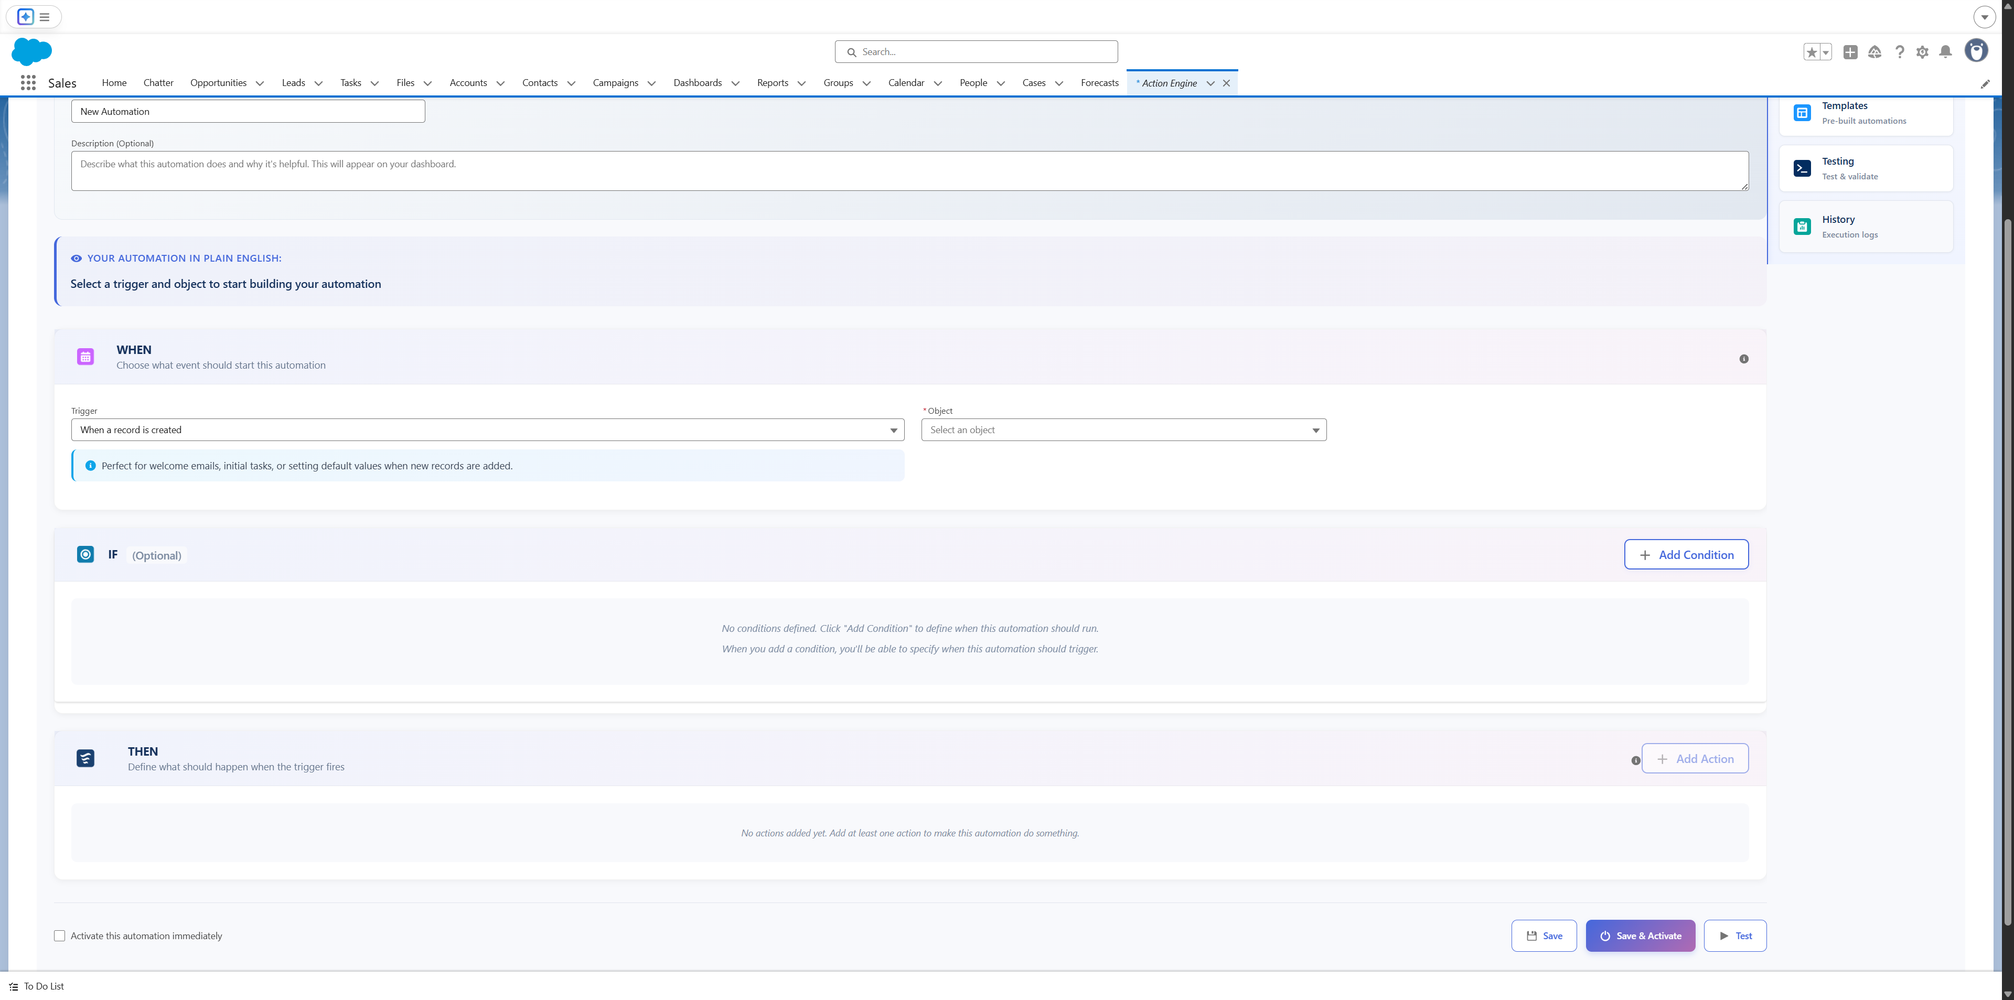Open Testing via the terminal icon
2014x1000 pixels.
pos(1802,168)
